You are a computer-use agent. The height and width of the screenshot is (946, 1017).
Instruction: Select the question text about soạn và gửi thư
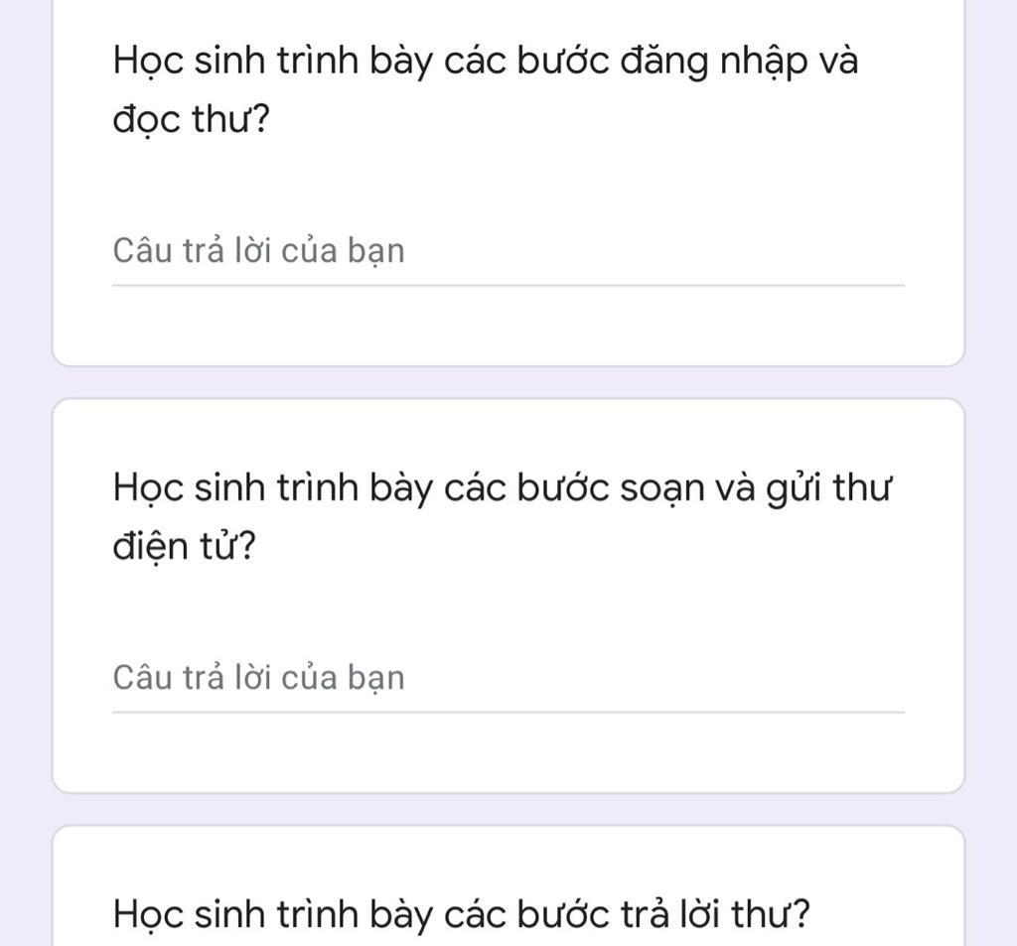click(x=503, y=490)
